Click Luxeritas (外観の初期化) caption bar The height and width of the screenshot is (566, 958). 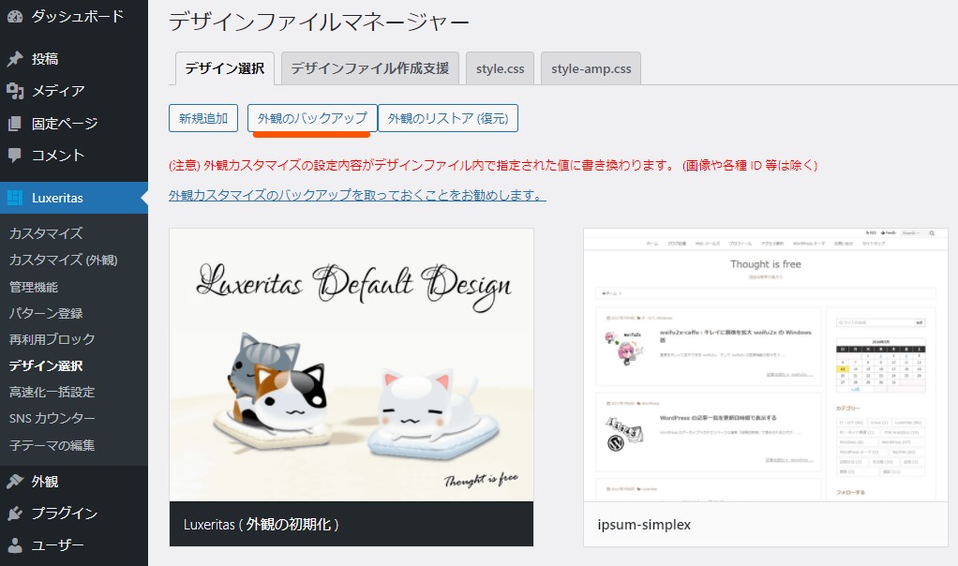point(352,524)
